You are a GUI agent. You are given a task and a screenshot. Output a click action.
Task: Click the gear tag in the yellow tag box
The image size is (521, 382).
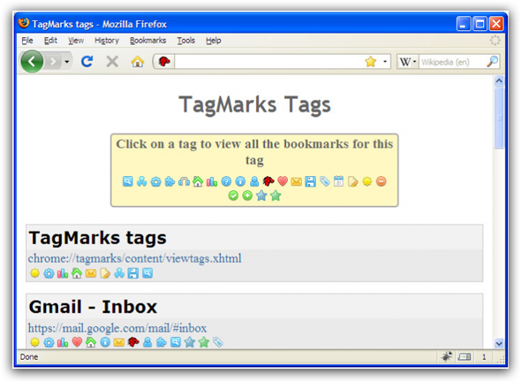[155, 181]
